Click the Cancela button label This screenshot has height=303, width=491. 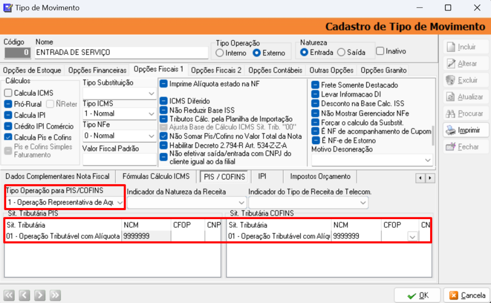(x=473, y=295)
